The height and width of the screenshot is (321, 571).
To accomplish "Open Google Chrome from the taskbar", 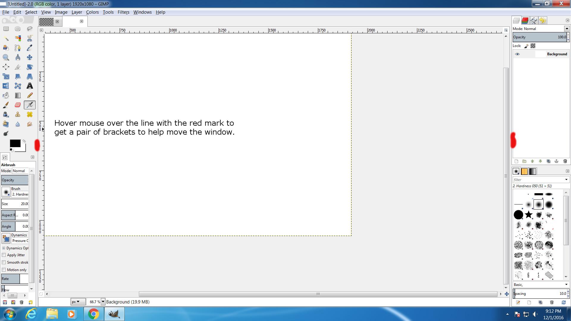I will pos(93,314).
